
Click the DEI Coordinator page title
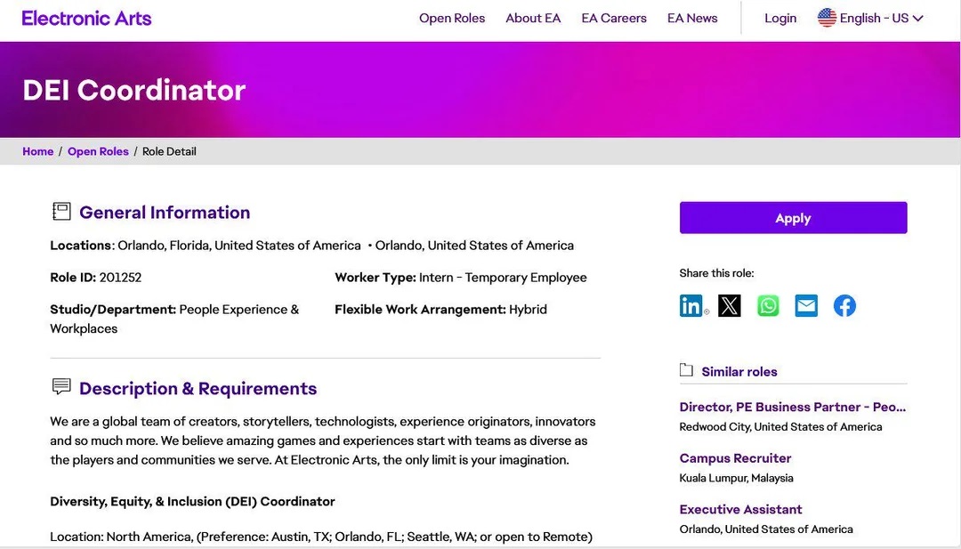134,90
